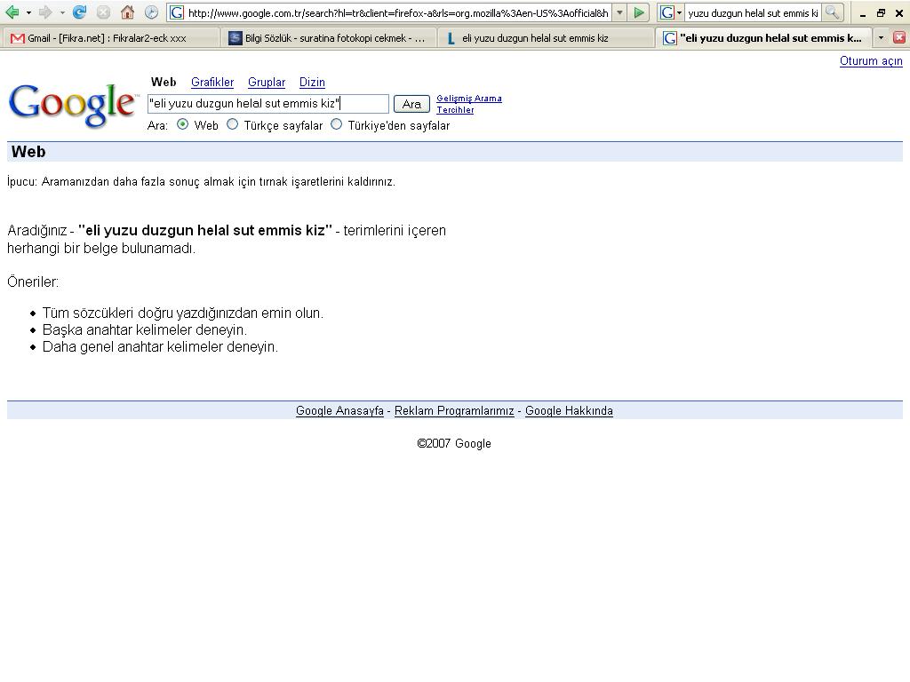Click the bold quoted search phrase in results
Viewport: 910px width, 682px height.
coord(205,230)
